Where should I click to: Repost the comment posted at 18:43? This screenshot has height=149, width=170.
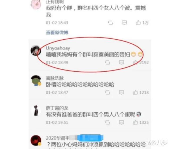click(x=110, y=23)
